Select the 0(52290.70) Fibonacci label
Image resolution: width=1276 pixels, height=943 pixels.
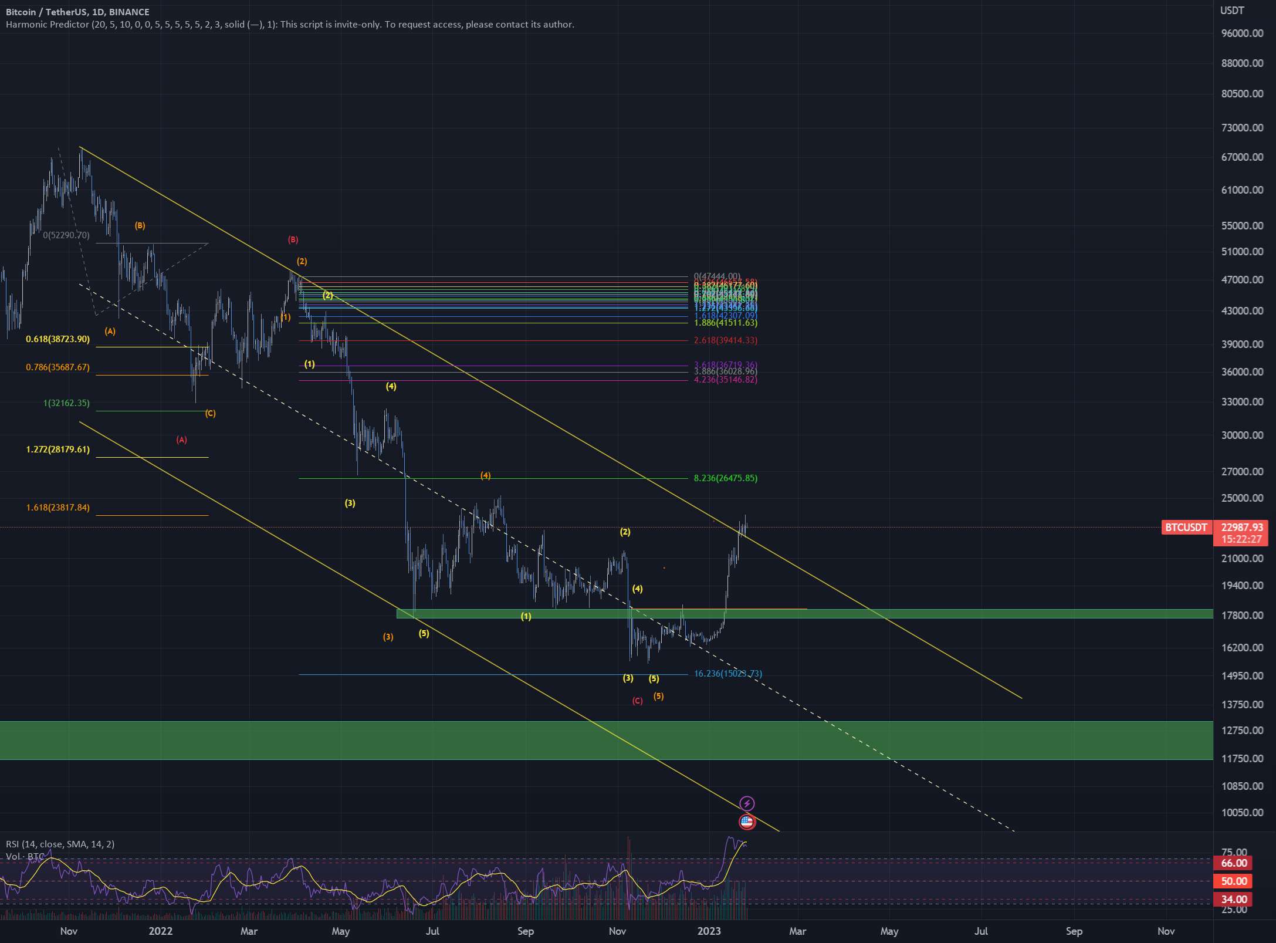pos(66,235)
